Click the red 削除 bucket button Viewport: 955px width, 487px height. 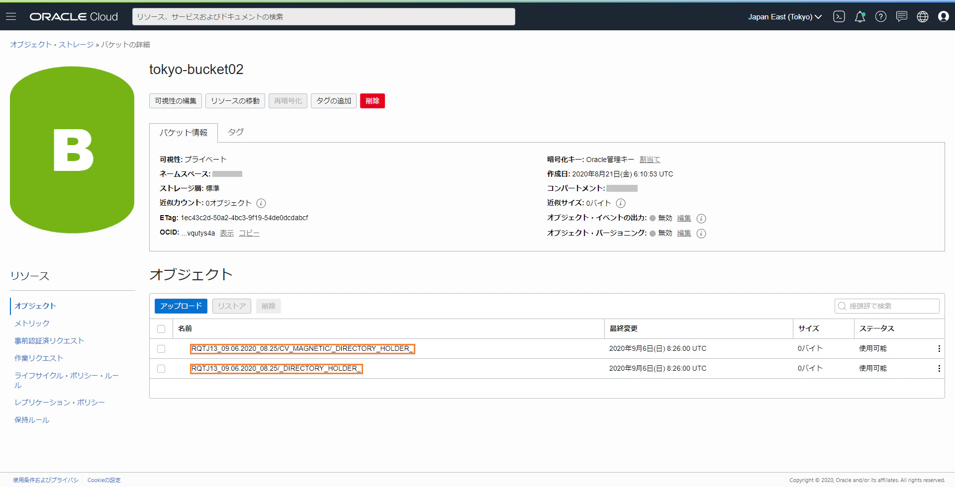[x=372, y=101]
